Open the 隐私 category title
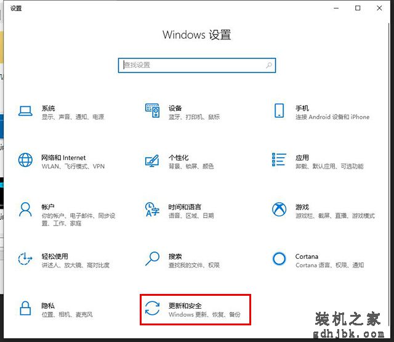This screenshot has height=342, width=394. (48, 306)
